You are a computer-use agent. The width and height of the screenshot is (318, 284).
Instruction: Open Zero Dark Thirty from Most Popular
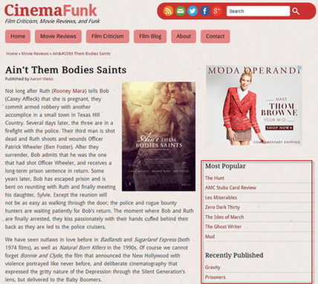pyautogui.click(x=222, y=207)
